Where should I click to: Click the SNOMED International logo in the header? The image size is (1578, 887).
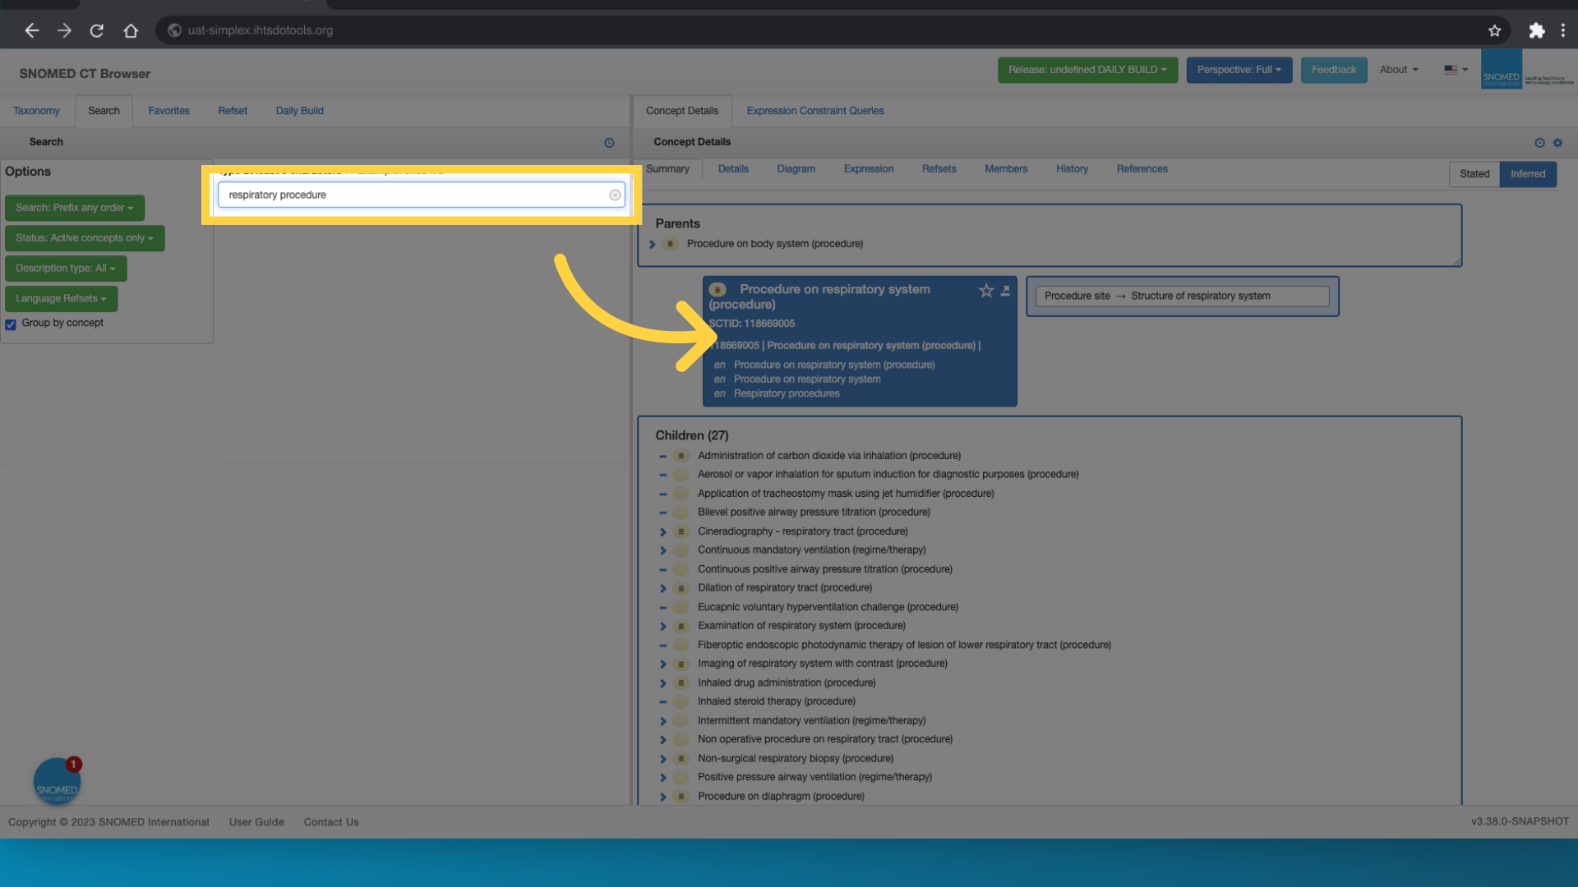(x=1501, y=70)
